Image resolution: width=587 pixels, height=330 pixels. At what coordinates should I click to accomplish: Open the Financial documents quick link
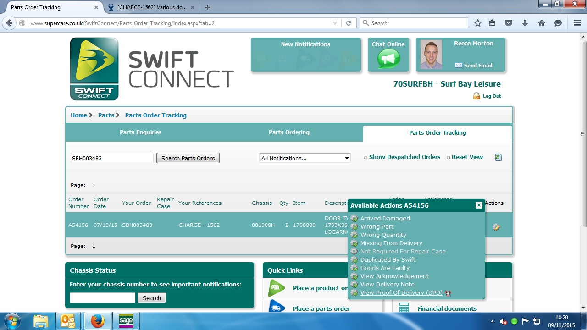click(x=447, y=308)
